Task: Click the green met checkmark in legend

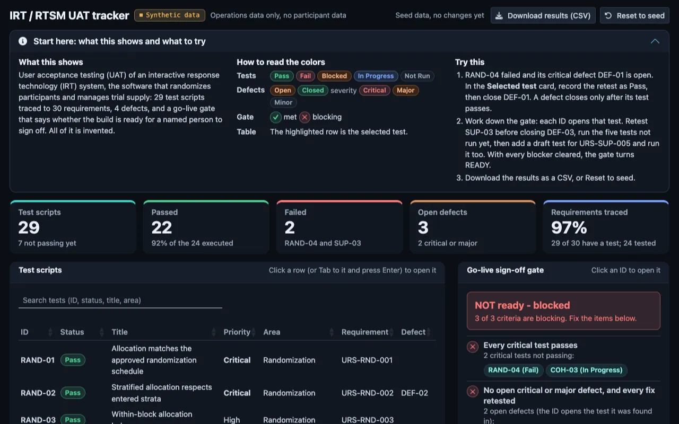Action: [276, 117]
